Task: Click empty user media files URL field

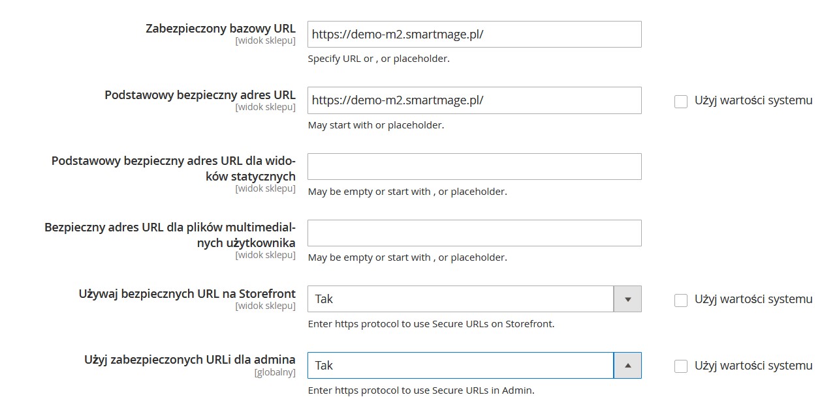Action: tap(474, 233)
